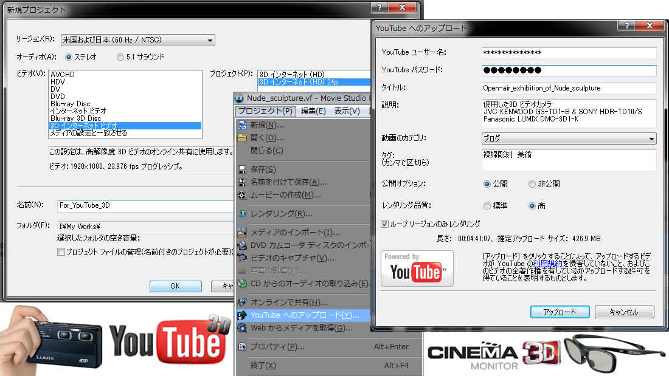669x376 pixels.
Task: Click the Import Media icon
Action: coord(242,233)
